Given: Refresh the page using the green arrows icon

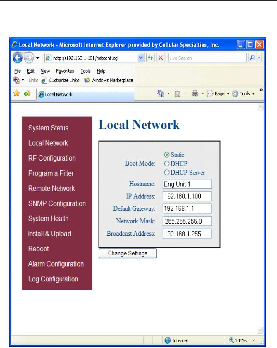Looking at the screenshot, I should [x=151, y=58].
